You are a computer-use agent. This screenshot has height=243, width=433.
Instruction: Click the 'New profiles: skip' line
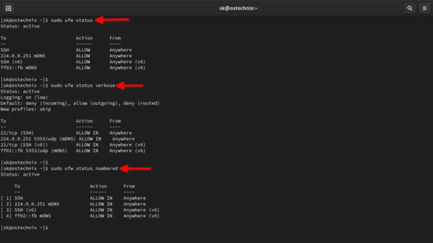click(26, 109)
